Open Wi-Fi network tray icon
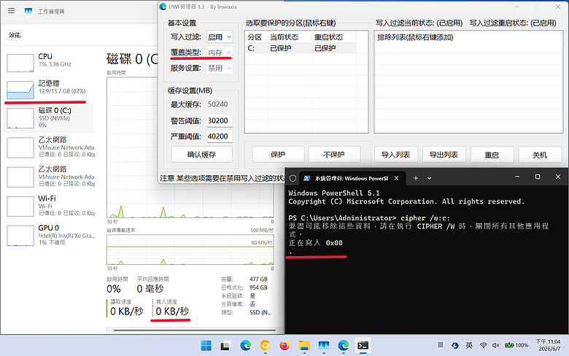Viewport: 569px width, 356px height. (484, 346)
